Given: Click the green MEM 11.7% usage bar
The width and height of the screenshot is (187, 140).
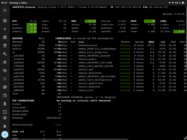Looking at the screenshot, I should pyautogui.click(x=90, y=21).
